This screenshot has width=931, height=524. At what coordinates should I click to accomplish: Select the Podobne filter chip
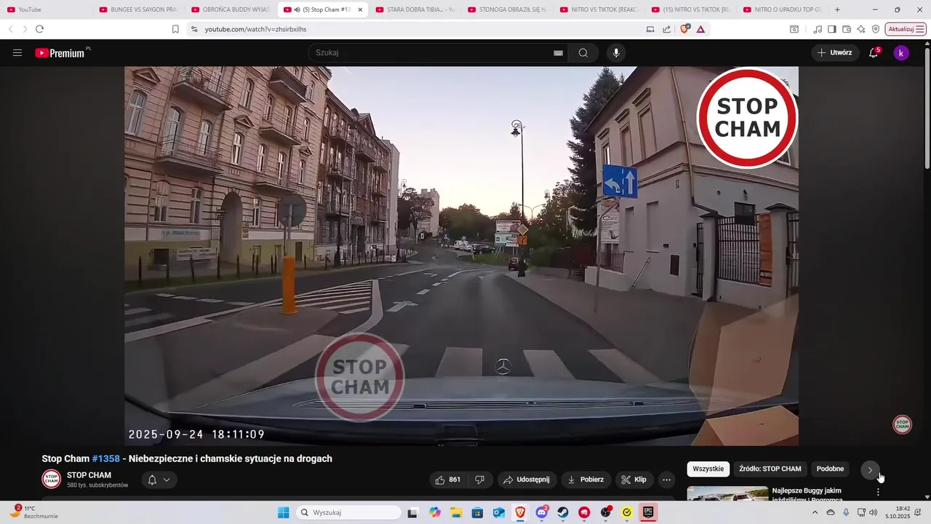[830, 469]
